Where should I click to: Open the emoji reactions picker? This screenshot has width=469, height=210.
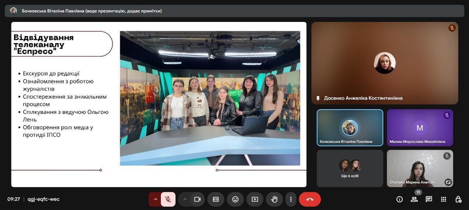[x=235, y=199]
